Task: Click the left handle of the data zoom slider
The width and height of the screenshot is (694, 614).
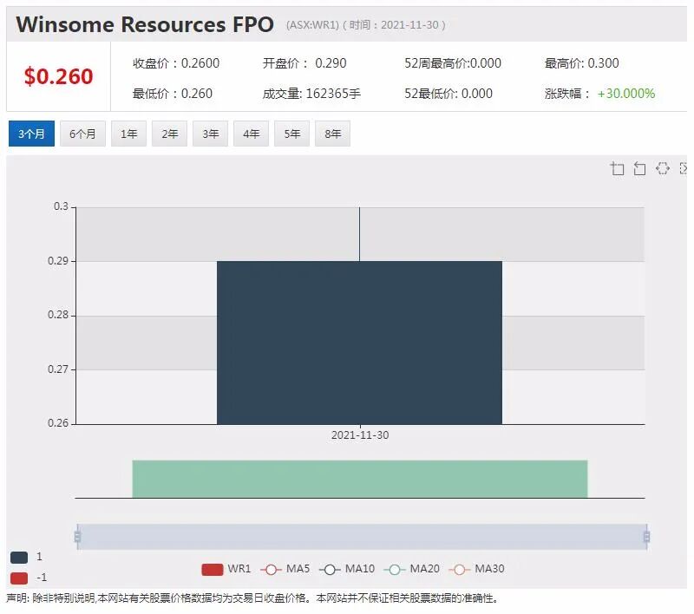Action: click(x=77, y=537)
